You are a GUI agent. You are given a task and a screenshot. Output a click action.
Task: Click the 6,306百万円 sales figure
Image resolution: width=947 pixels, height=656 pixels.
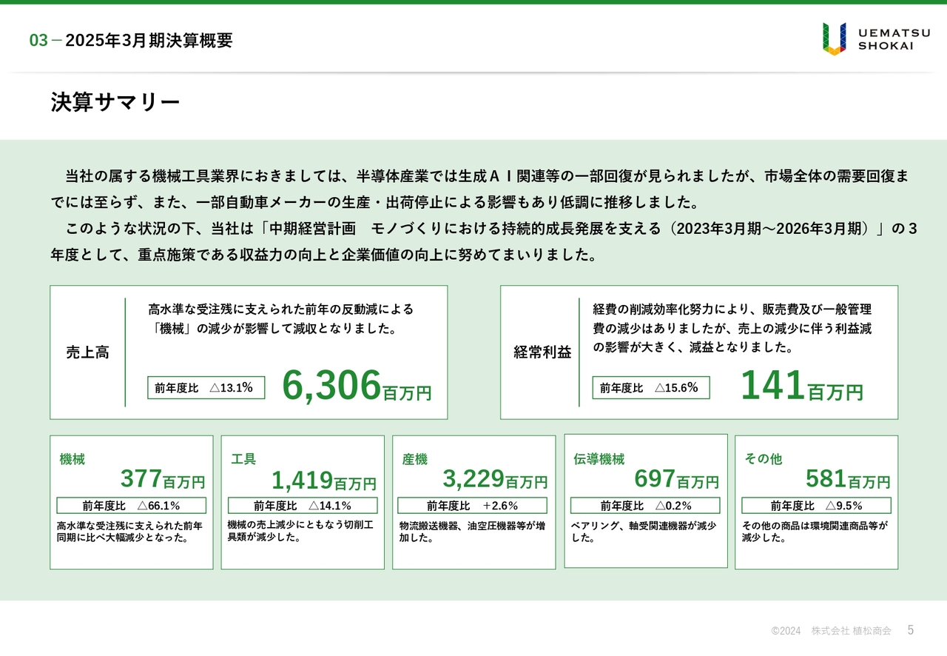[x=357, y=386]
